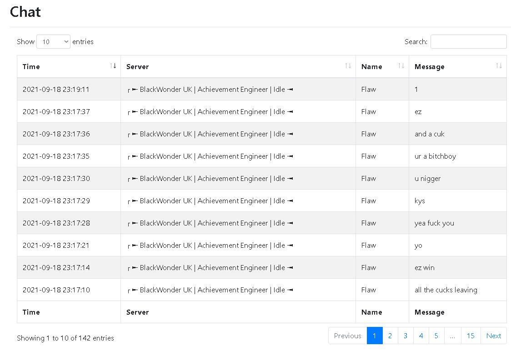Viewport: 511px width, 351px height.
Task: Click the pagination ellipsis item
Action: [x=453, y=336]
